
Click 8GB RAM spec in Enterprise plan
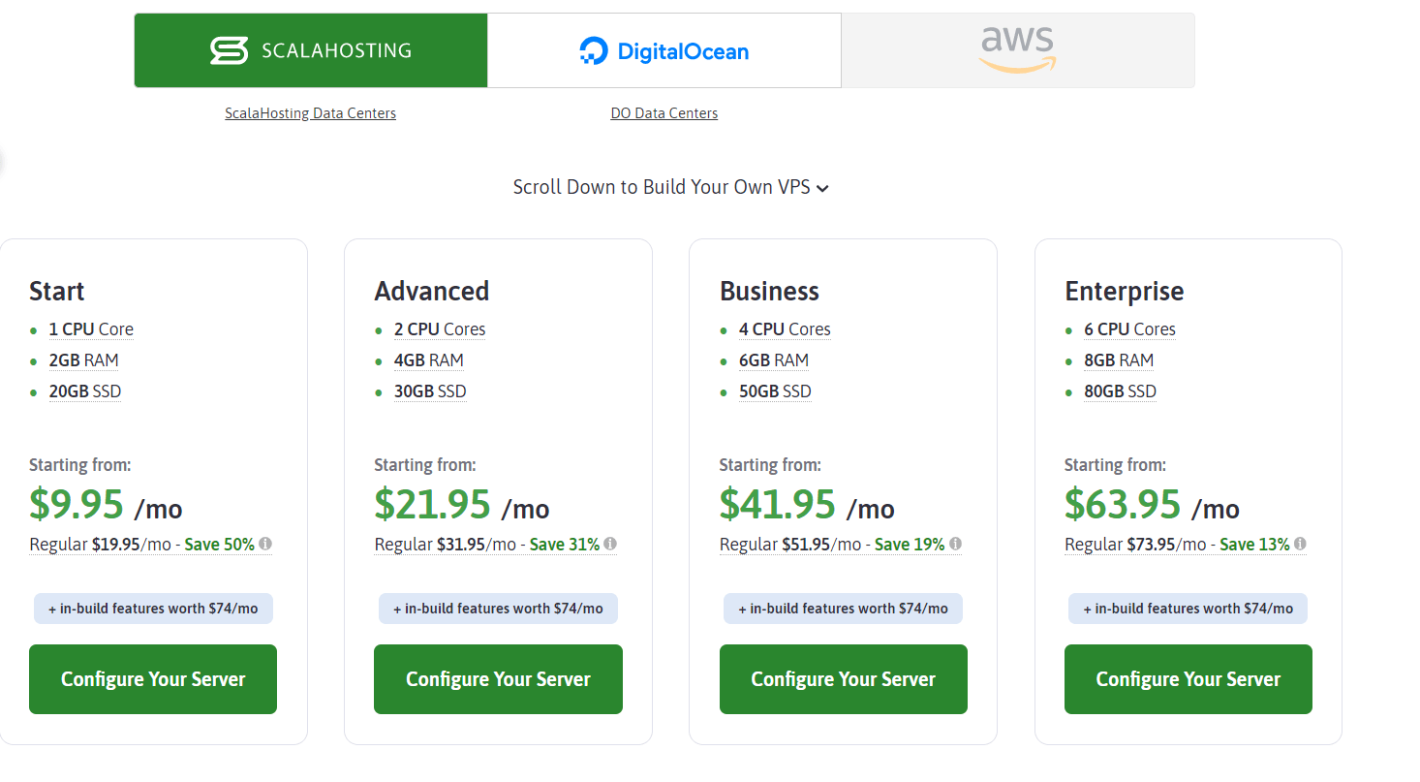[1119, 360]
